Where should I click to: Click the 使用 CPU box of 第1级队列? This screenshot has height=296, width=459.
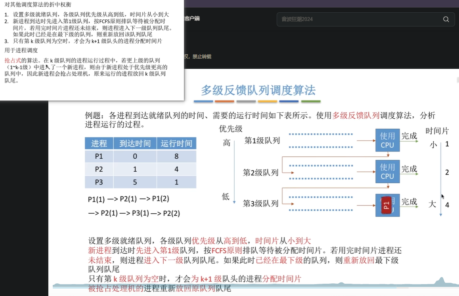[387, 140]
